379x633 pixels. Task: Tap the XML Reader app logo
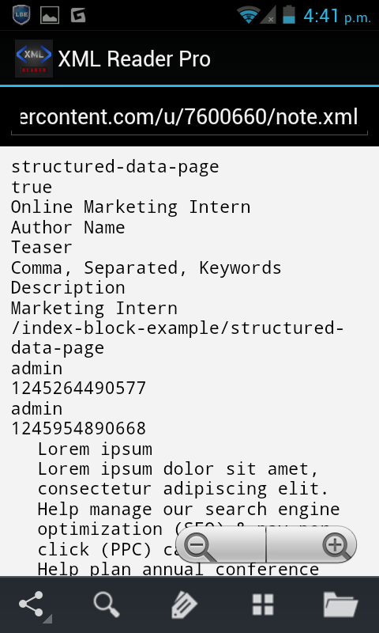click(x=34, y=59)
